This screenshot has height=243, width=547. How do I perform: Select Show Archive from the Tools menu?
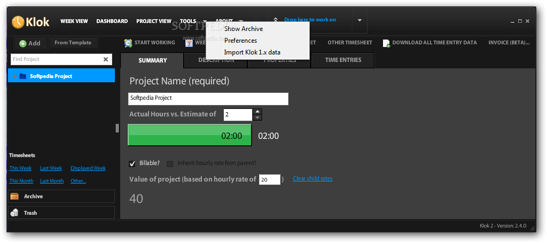click(244, 29)
